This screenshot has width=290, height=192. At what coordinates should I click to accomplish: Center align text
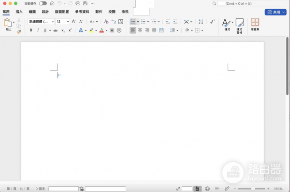tap(140, 30)
